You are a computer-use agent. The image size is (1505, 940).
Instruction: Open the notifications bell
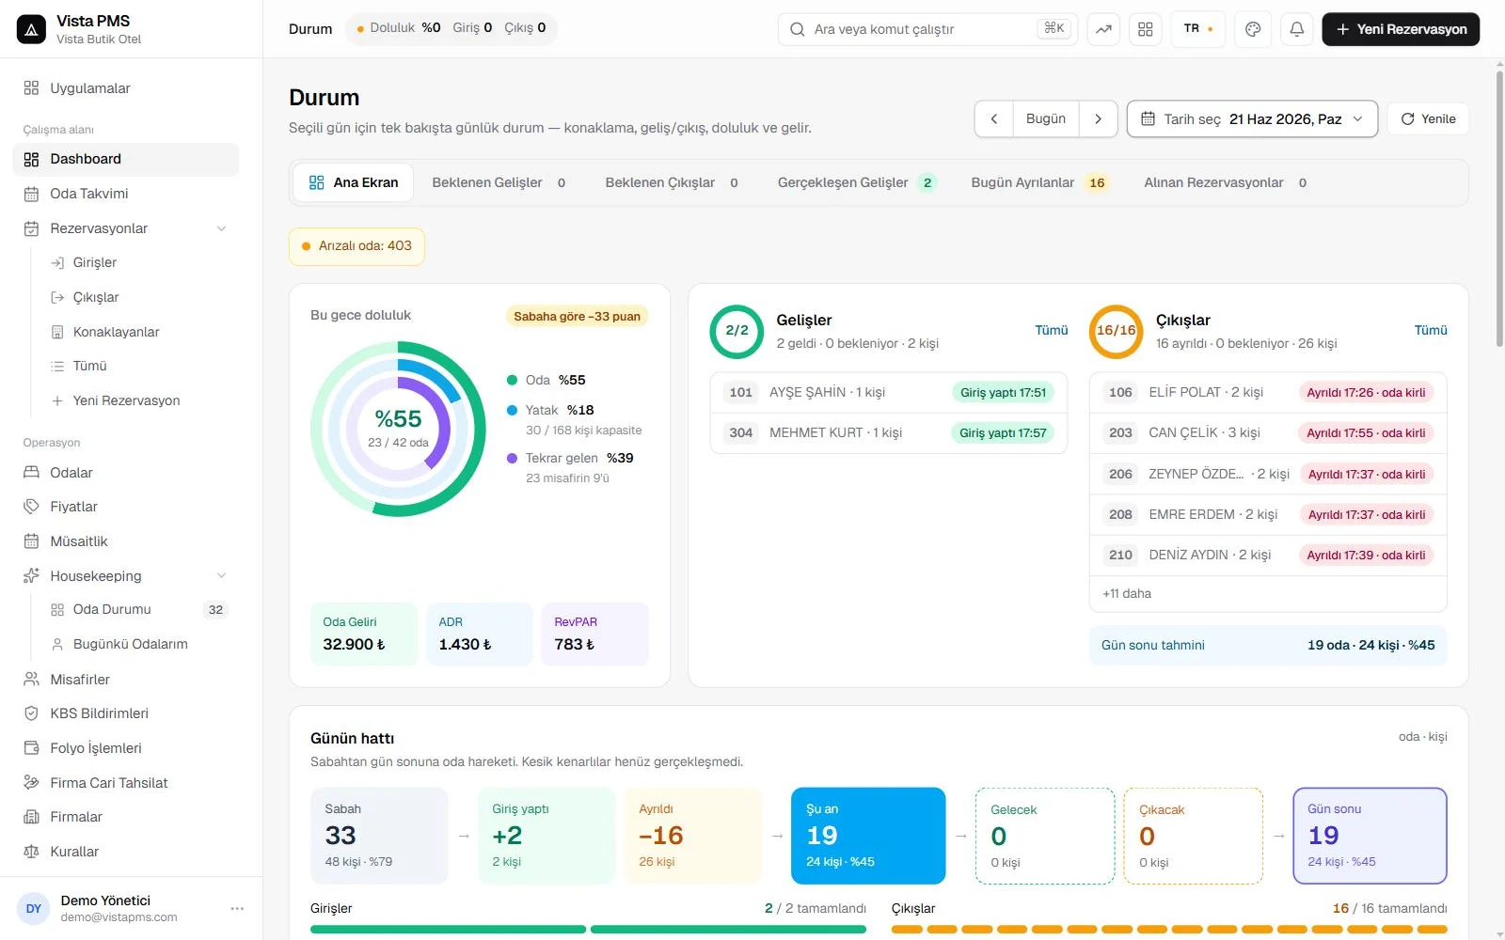pos(1296,29)
